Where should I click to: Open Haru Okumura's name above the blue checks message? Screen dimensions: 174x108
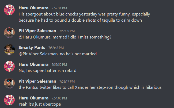pyautogui.click(x=33, y=8)
